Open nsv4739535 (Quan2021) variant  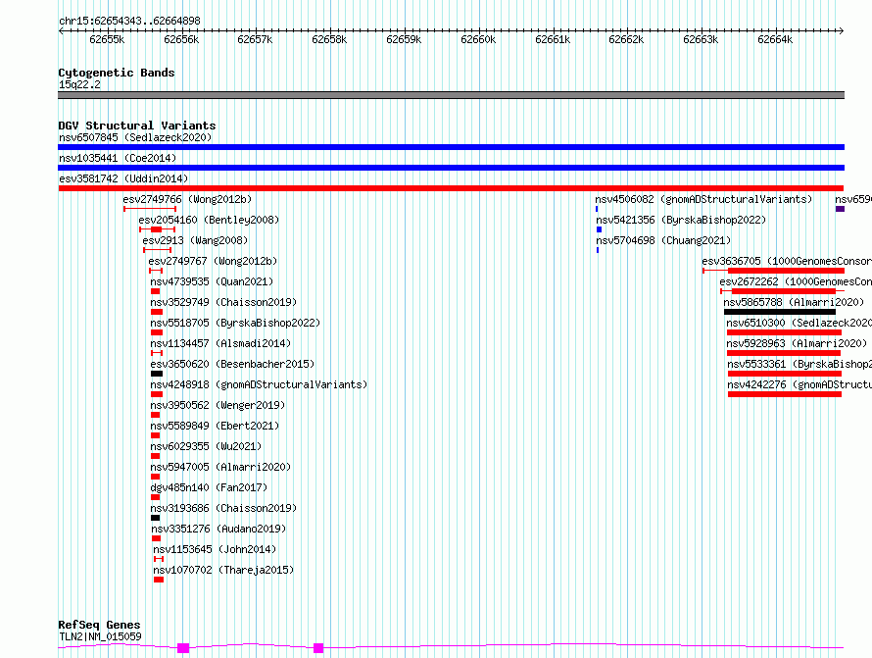[x=212, y=281]
